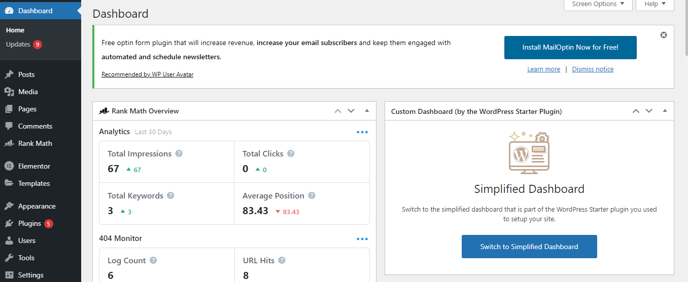Click the Comments speech bubble icon
Viewport: 688px width, 282px height.
pyautogui.click(x=9, y=126)
